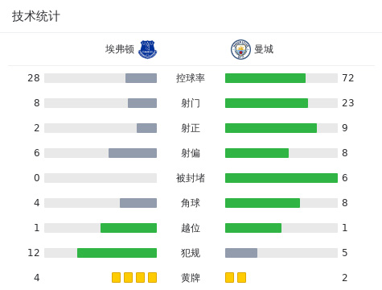
Task: Click the Manchester City club crest icon
Action: (240, 49)
